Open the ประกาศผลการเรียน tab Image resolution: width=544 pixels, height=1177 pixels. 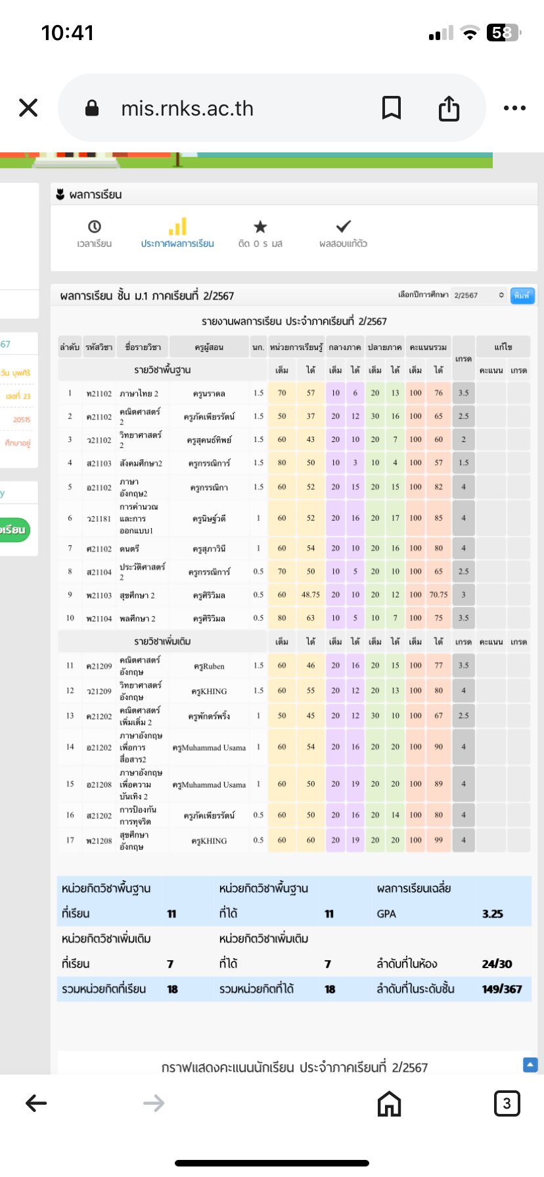pyautogui.click(x=177, y=234)
